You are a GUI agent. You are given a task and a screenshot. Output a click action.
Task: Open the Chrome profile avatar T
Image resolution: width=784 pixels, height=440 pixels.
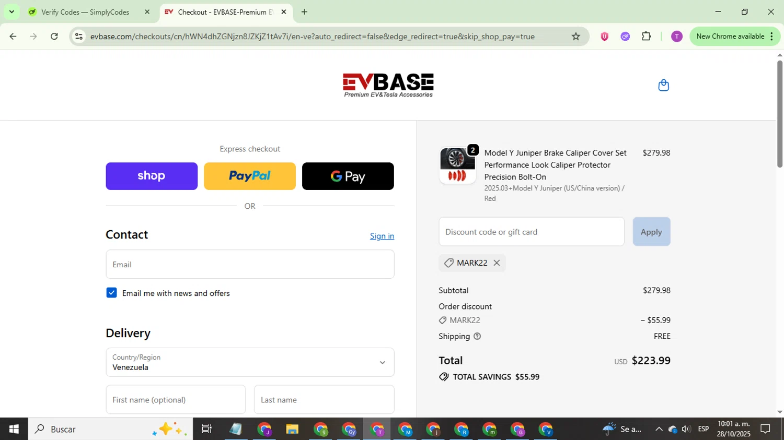[676, 37]
